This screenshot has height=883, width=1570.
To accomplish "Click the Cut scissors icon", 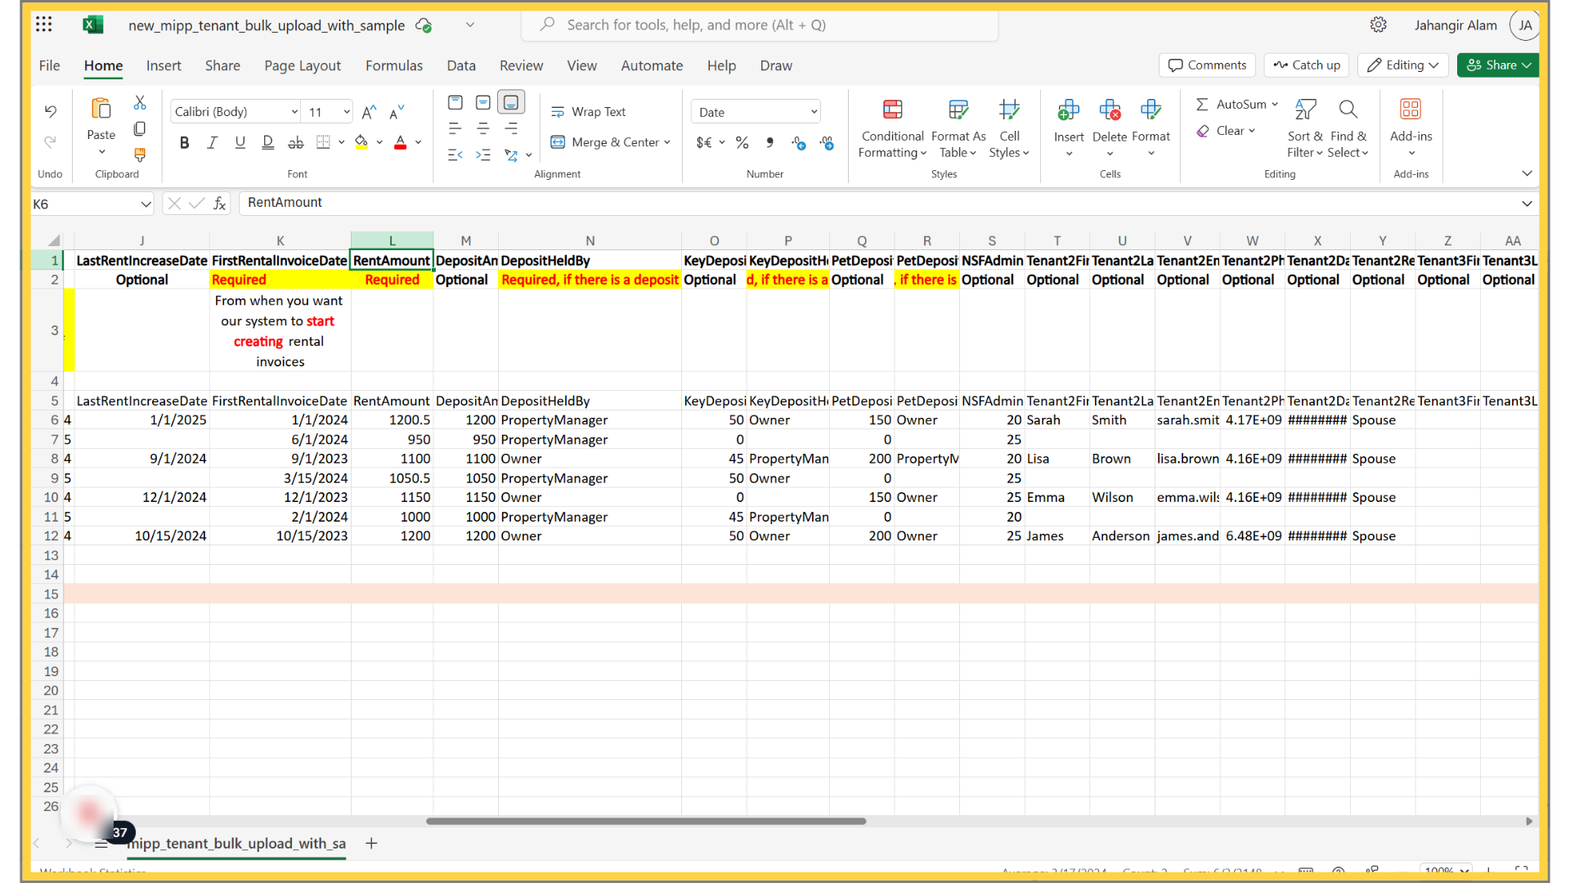I will (140, 103).
